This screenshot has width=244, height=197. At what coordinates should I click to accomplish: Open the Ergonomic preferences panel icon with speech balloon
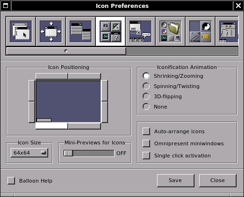[141, 32]
